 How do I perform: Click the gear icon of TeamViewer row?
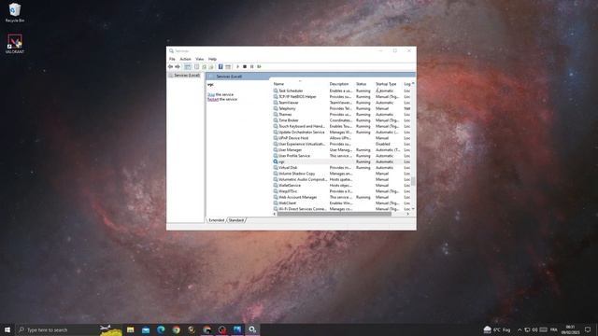276,103
